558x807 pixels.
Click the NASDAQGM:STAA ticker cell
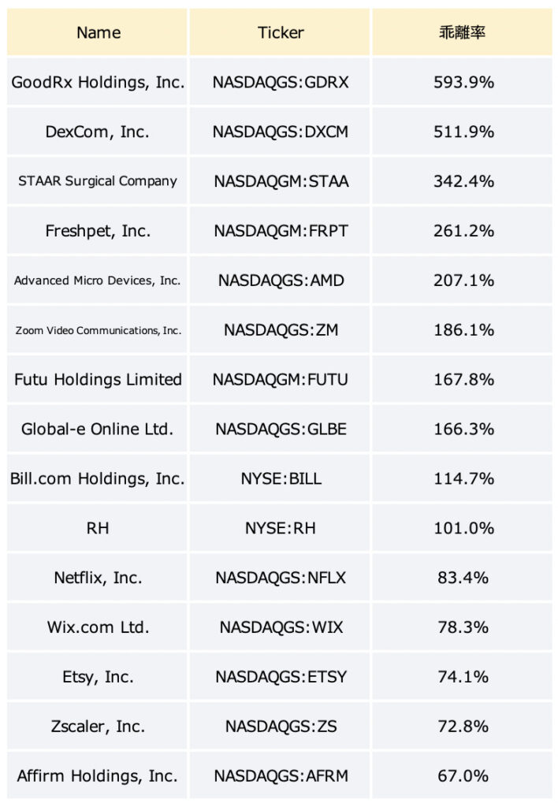tap(280, 180)
